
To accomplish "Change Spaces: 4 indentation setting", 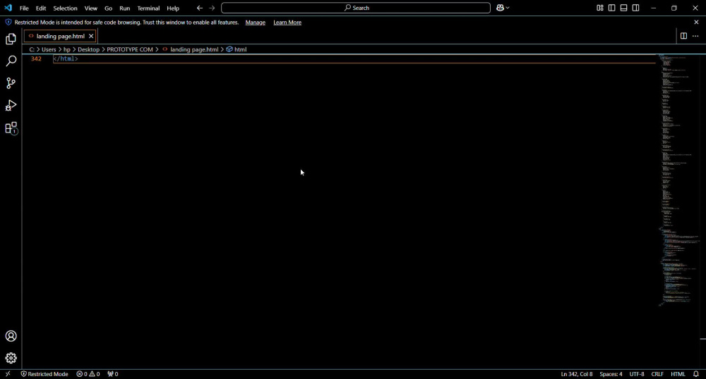I will pyautogui.click(x=611, y=373).
